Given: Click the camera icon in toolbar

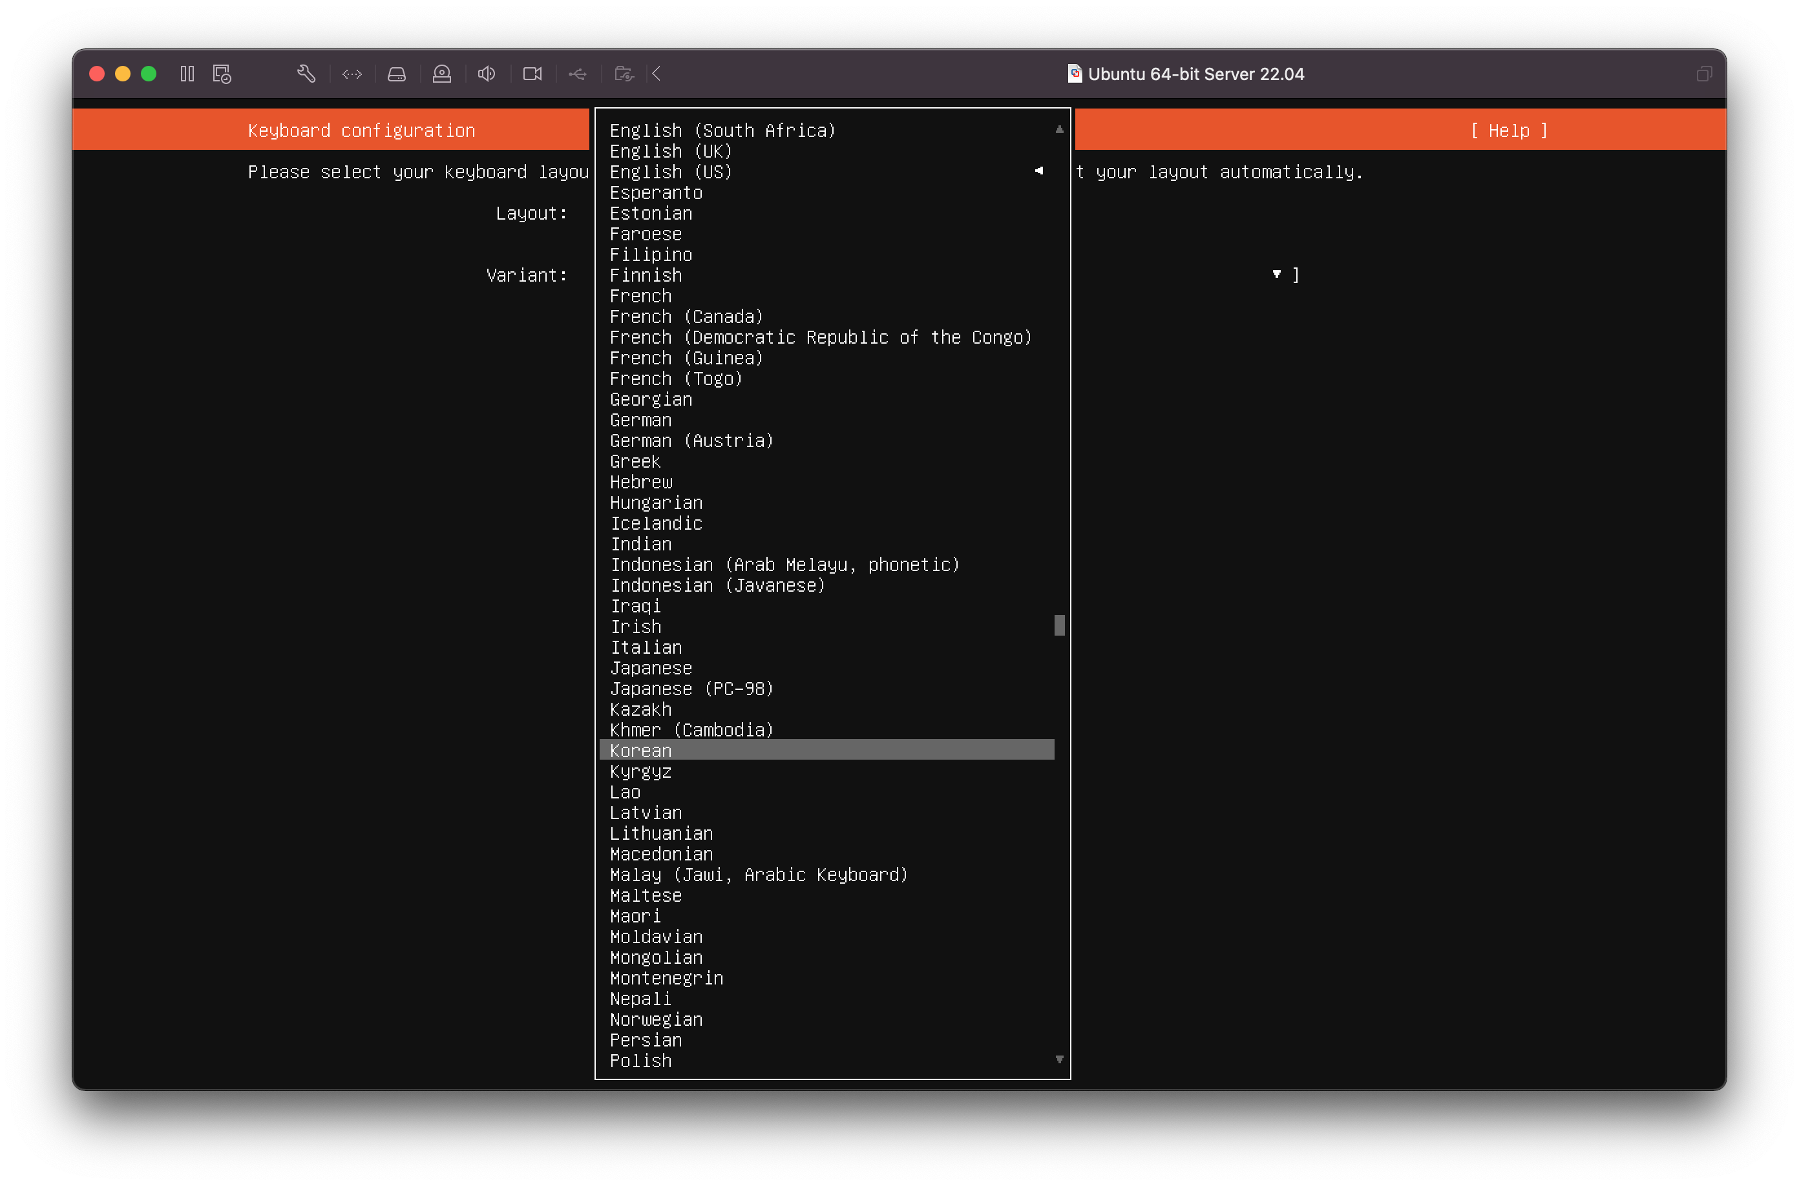Looking at the screenshot, I should coord(532,74).
